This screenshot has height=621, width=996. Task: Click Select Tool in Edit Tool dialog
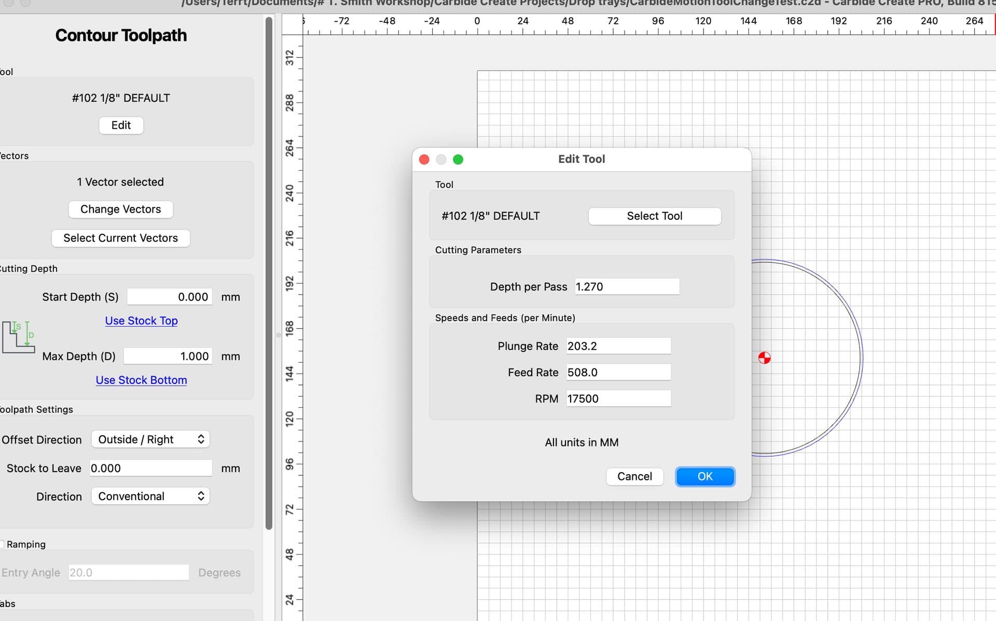655,216
